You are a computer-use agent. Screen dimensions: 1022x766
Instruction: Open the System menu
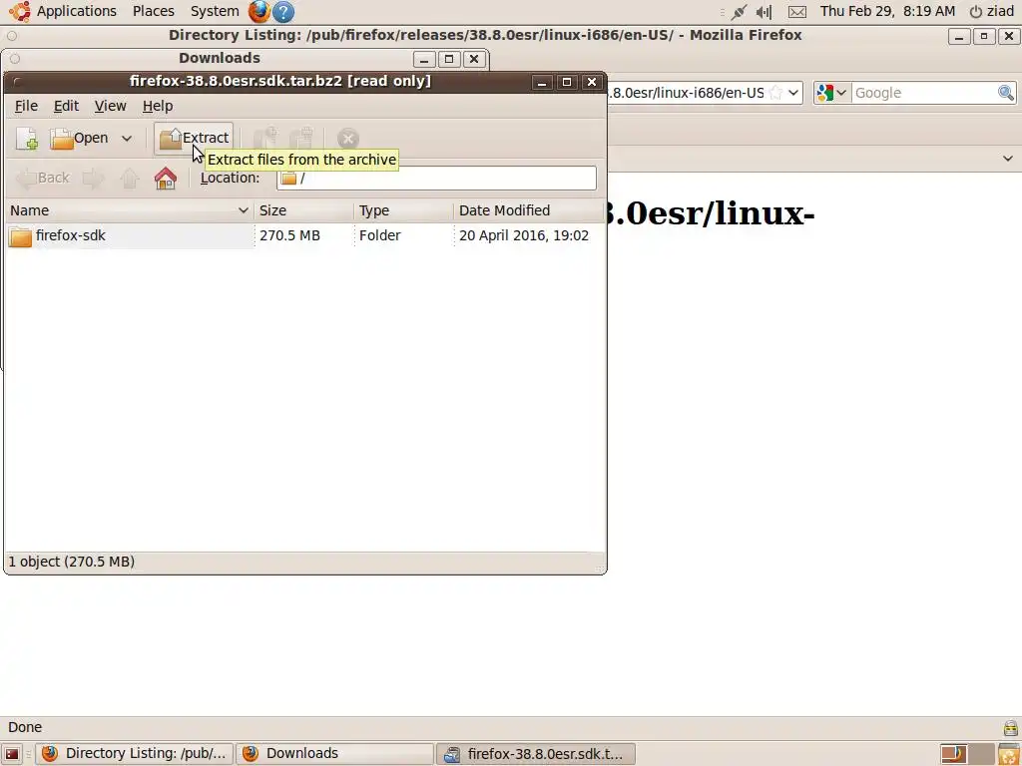click(215, 11)
